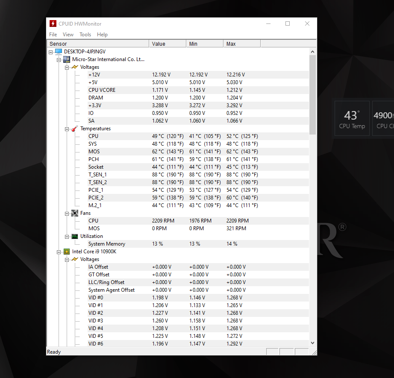Click the Max column header
The height and width of the screenshot is (378, 394).
pyautogui.click(x=242, y=44)
